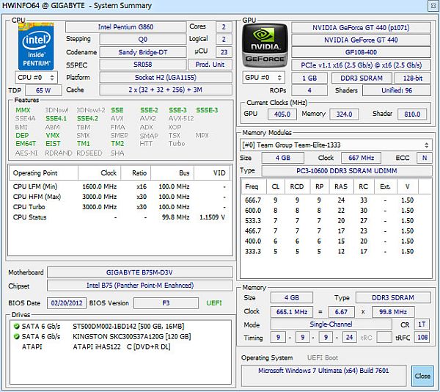Click the GF108-400 GPU chip field
The height and width of the screenshot is (392, 440).
(361, 52)
